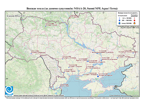Click the blue flame legend icon

120,23
